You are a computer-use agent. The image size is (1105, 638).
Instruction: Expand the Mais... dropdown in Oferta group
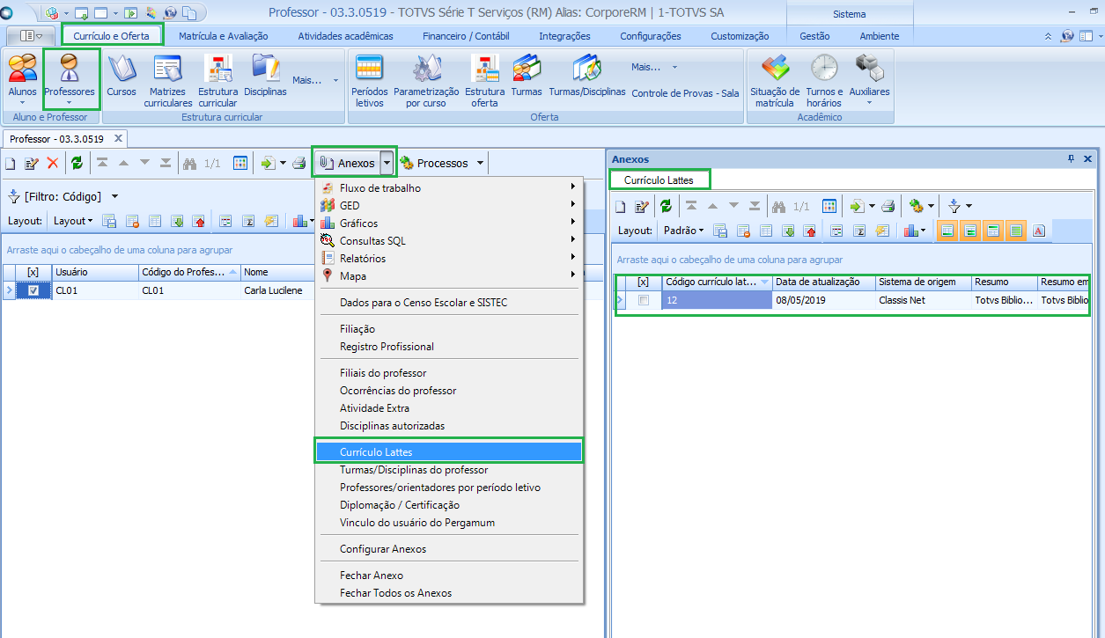coord(654,67)
